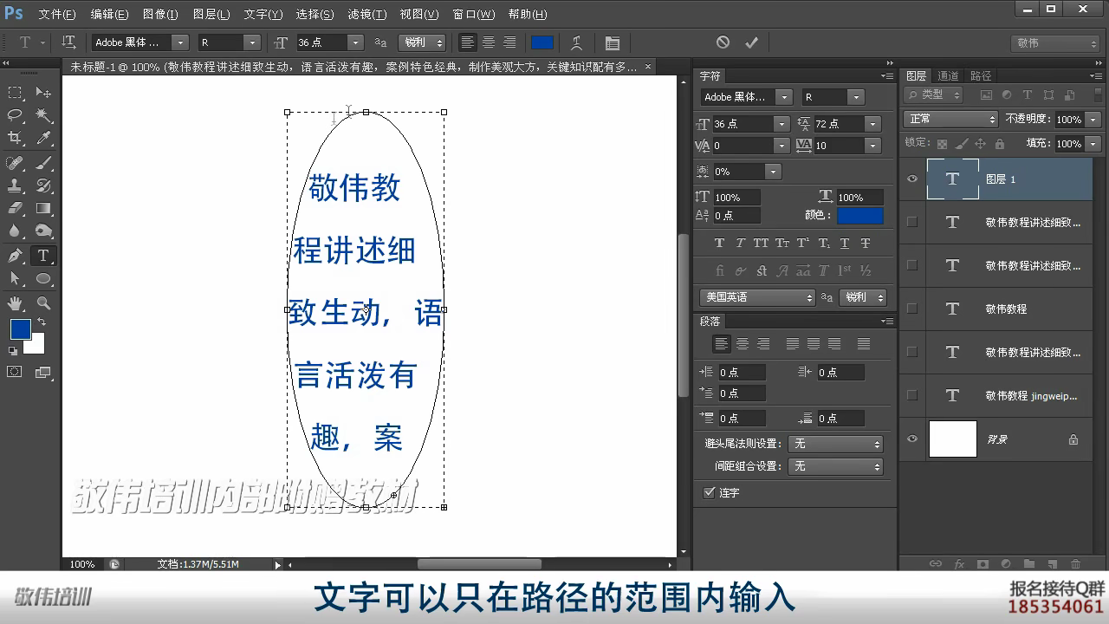Screen dimensions: 1109x624
Task: Toggle the character and paragraph panels
Action: click(x=613, y=42)
